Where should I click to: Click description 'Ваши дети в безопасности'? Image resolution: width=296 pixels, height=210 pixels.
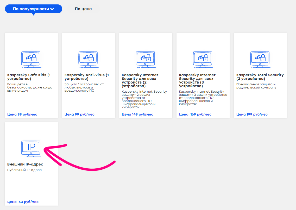coord(30,87)
